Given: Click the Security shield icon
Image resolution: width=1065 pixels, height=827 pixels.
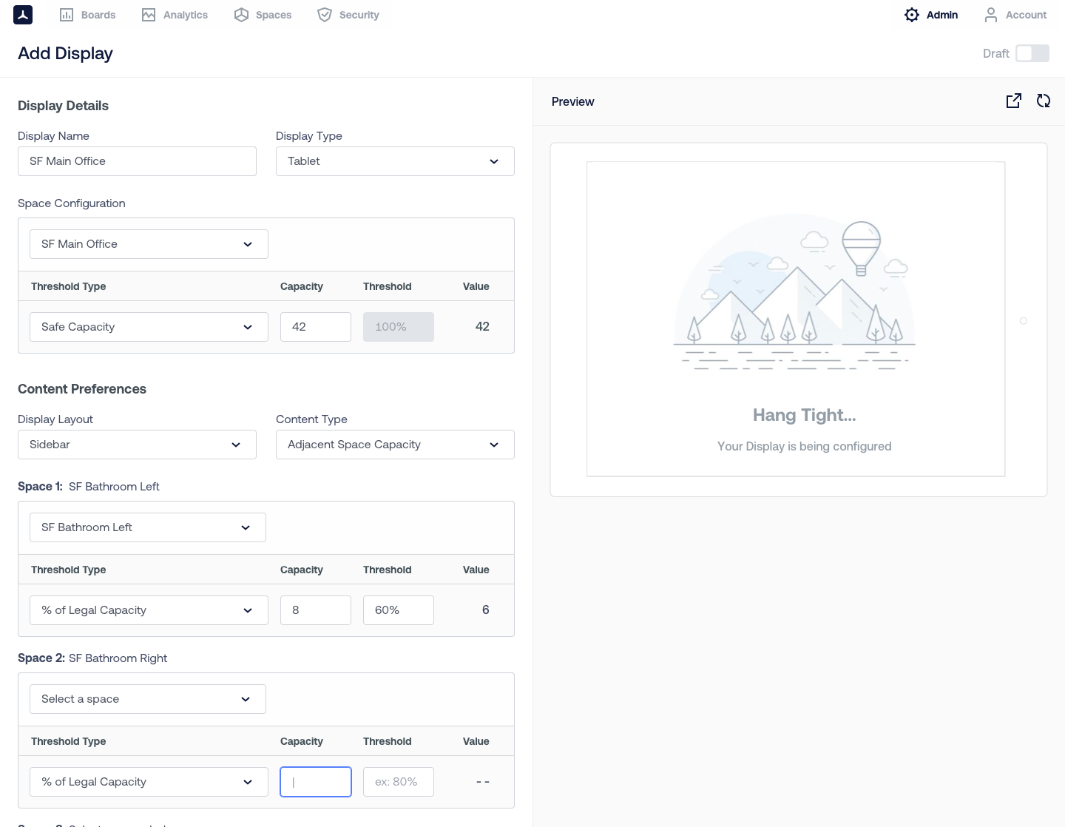Looking at the screenshot, I should [325, 15].
